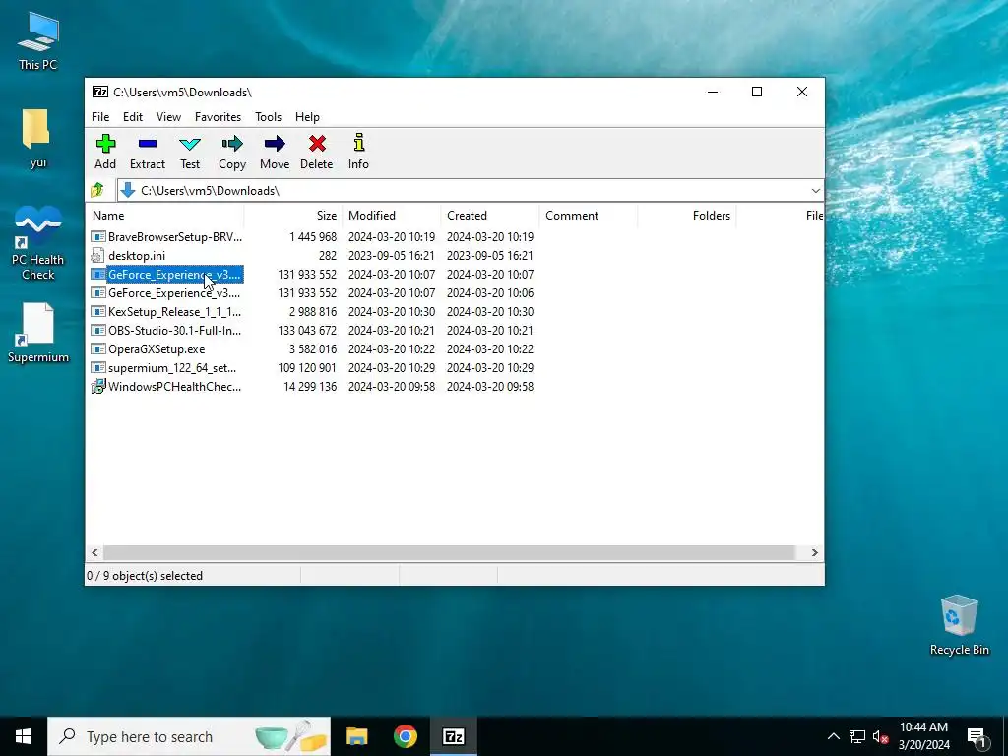
Task: Select the desktop.ini file icon
Action: 97,256
